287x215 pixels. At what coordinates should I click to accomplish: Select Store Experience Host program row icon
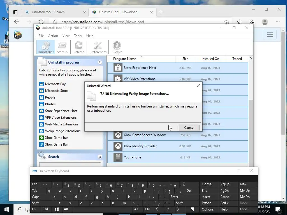[x=118, y=68]
